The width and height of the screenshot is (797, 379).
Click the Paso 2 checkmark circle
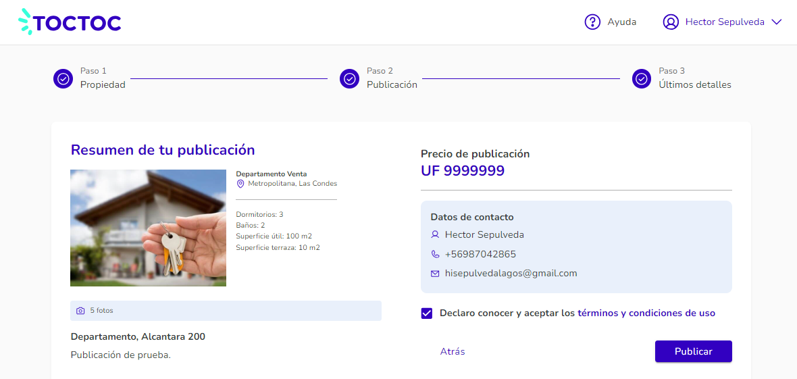(x=350, y=78)
